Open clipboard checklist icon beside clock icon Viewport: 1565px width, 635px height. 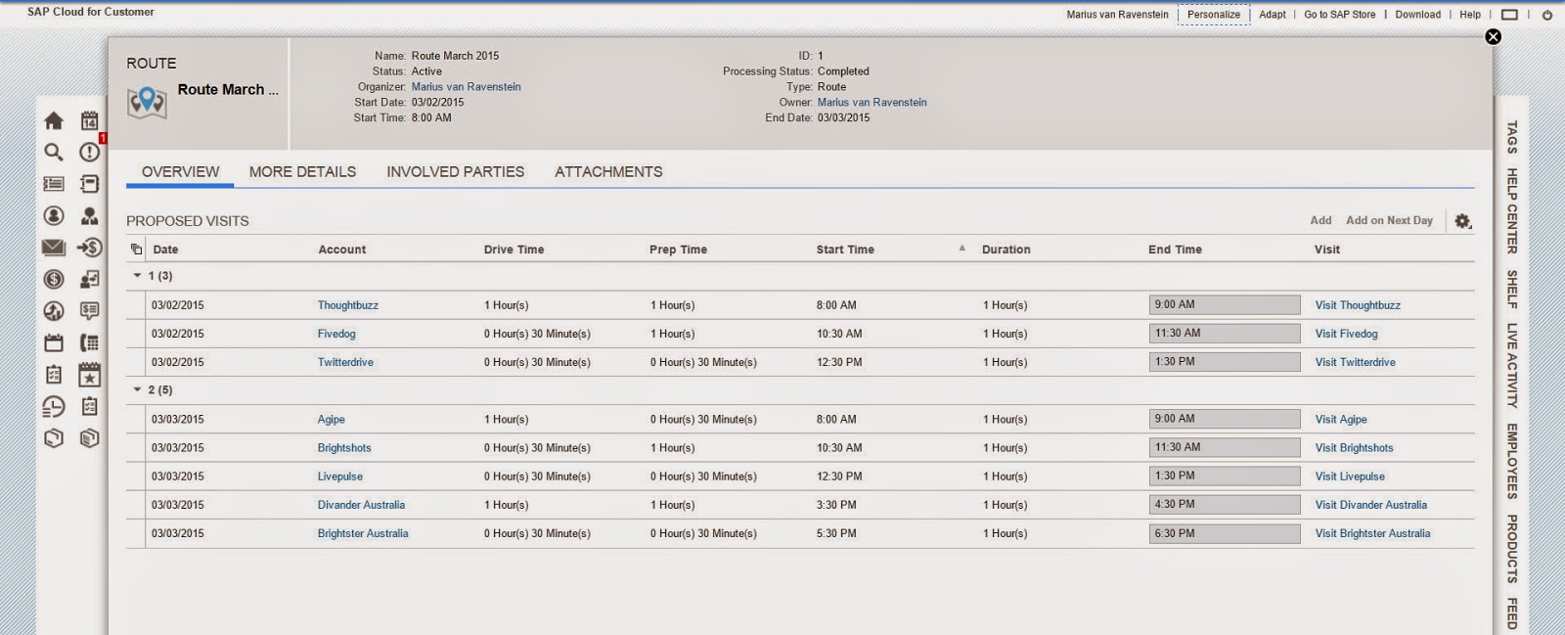point(89,406)
